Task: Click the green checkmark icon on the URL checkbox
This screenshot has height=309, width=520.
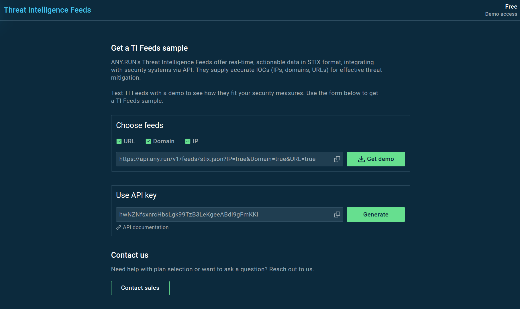Action: click(119, 141)
